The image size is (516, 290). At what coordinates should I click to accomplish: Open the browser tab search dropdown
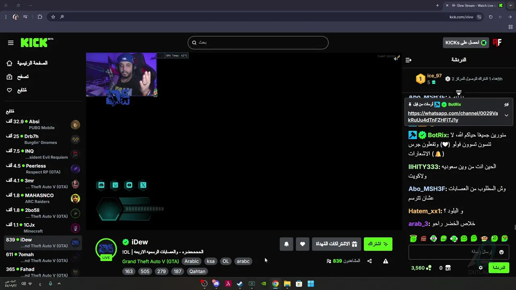coord(510,6)
